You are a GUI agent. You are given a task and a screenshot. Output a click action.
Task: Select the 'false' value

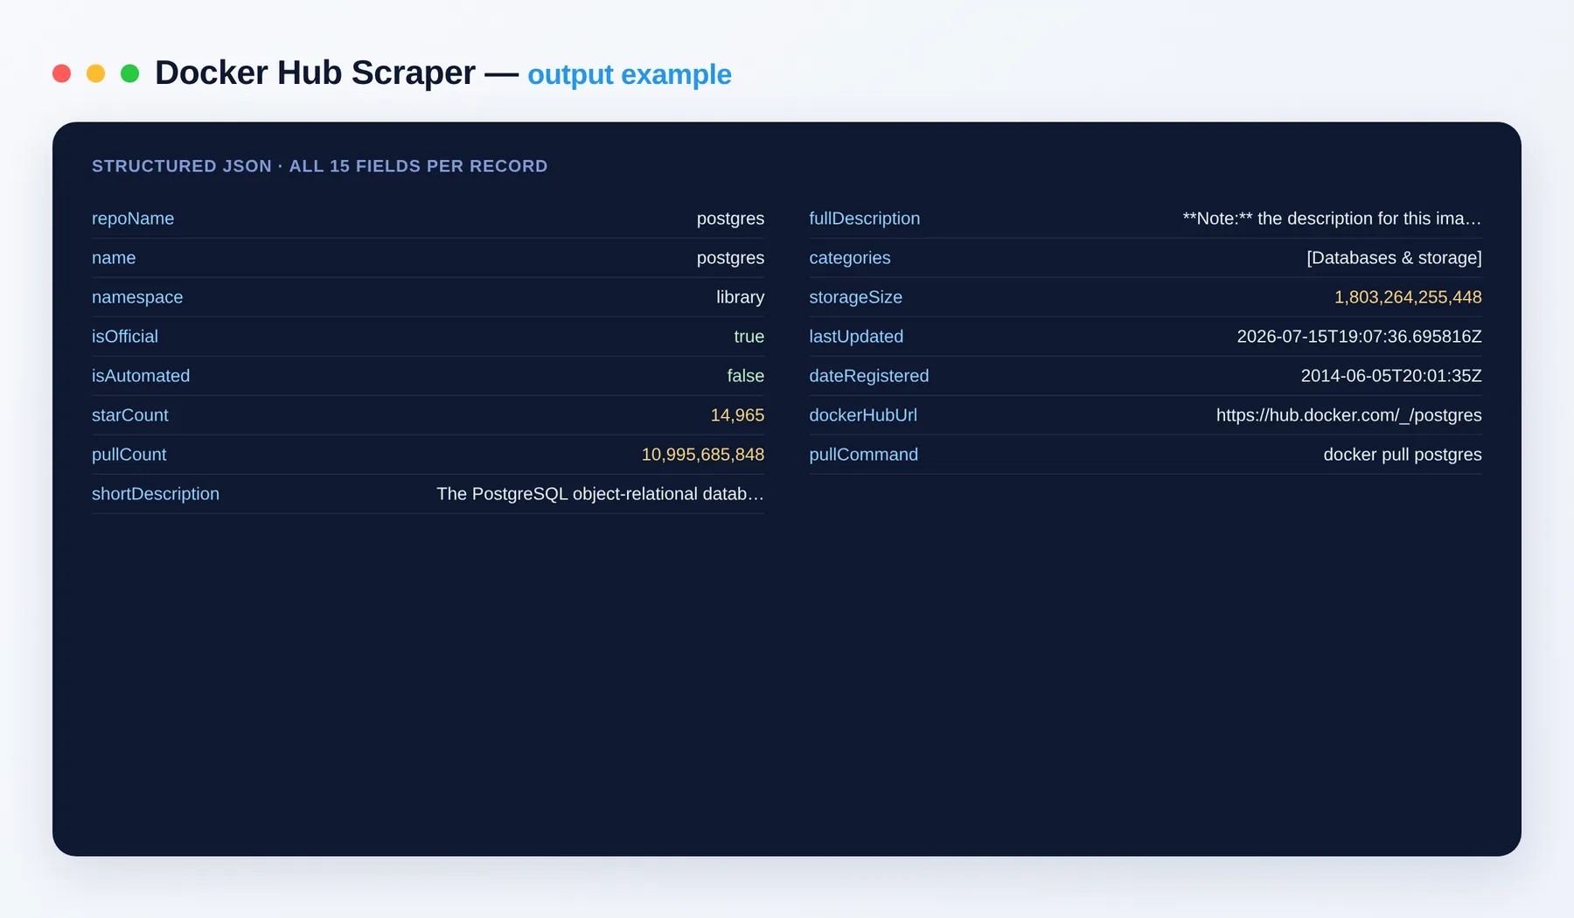[745, 376]
